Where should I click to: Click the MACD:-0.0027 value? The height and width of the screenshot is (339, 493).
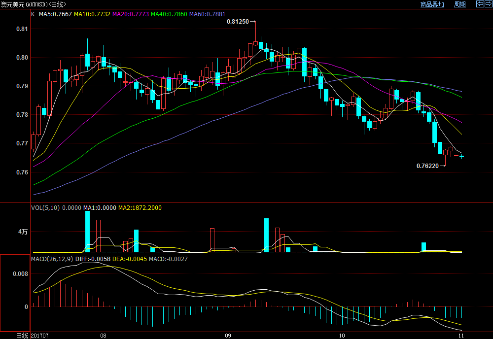coord(168,259)
